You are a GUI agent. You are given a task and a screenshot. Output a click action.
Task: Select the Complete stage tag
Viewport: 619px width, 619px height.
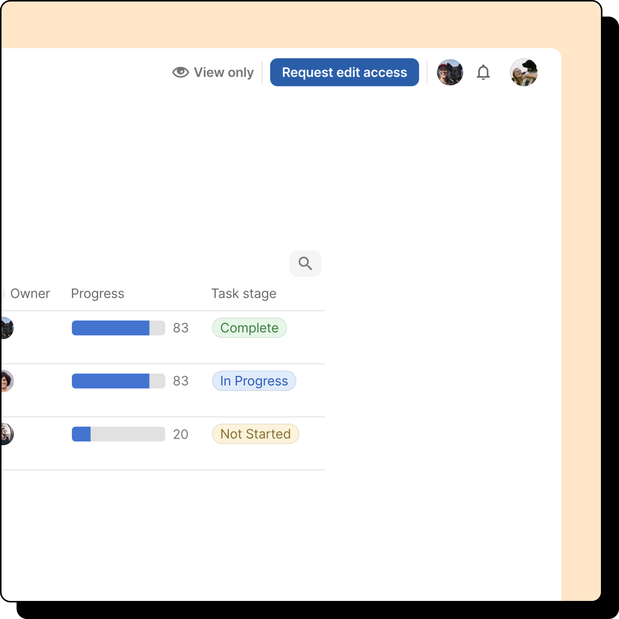[x=249, y=328]
